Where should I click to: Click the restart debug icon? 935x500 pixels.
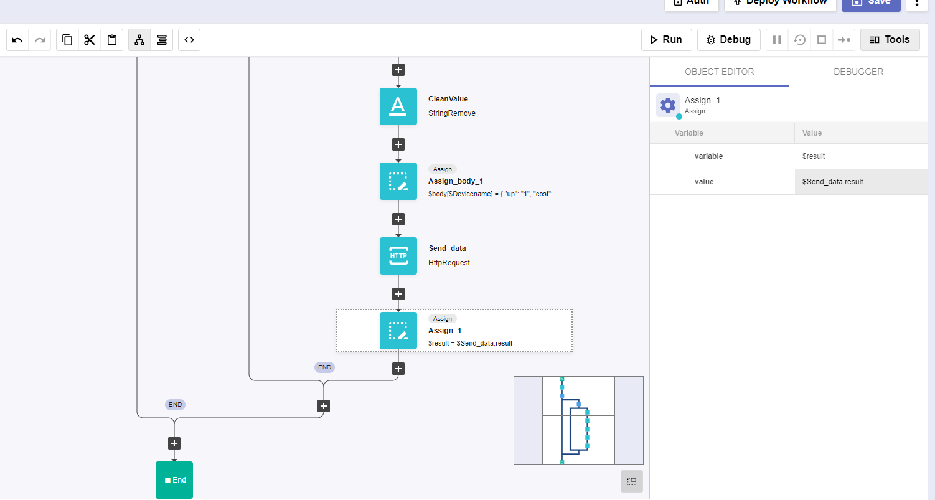click(799, 40)
